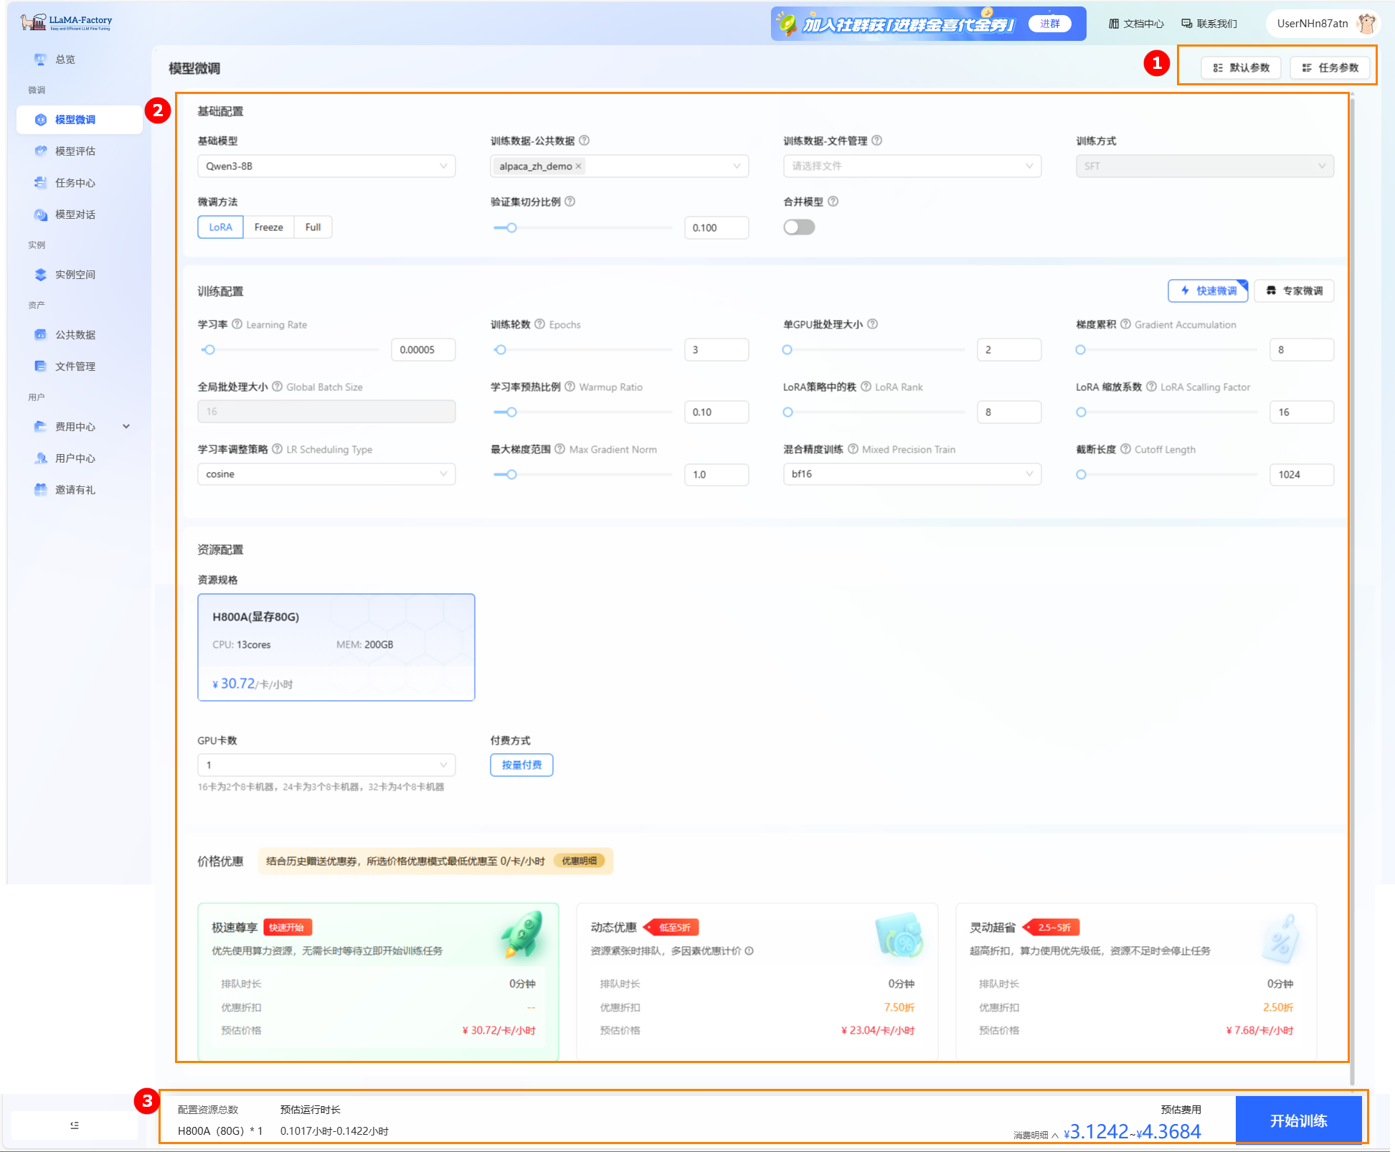
Task: Click the 训练轮数 Epochs input field
Action: (x=716, y=350)
